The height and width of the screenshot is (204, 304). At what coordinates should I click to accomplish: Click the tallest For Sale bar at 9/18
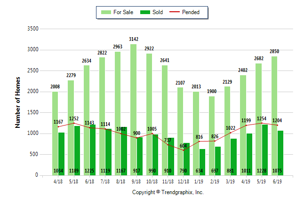tap(133, 108)
